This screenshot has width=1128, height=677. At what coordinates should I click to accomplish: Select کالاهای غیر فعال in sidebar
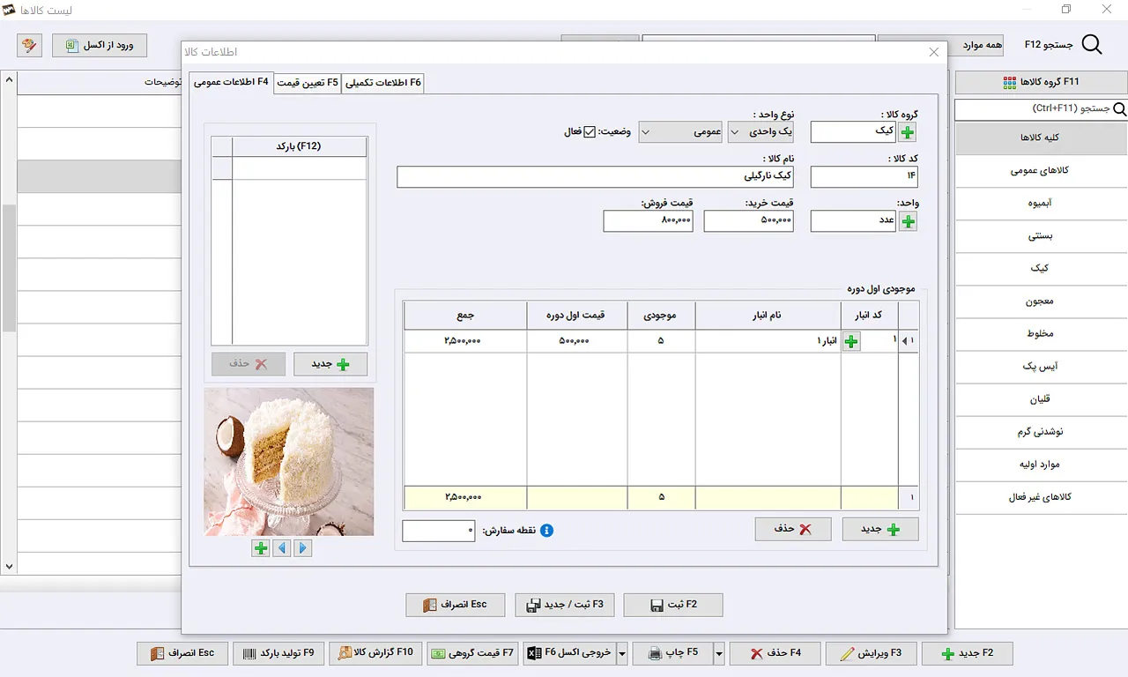click(1041, 497)
